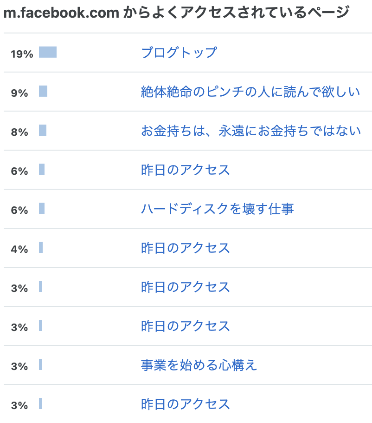The width and height of the screenshot is (372, 423).
Task: Click the 19% percentage label
Action: pyautogui.click(x=22, y=54)
